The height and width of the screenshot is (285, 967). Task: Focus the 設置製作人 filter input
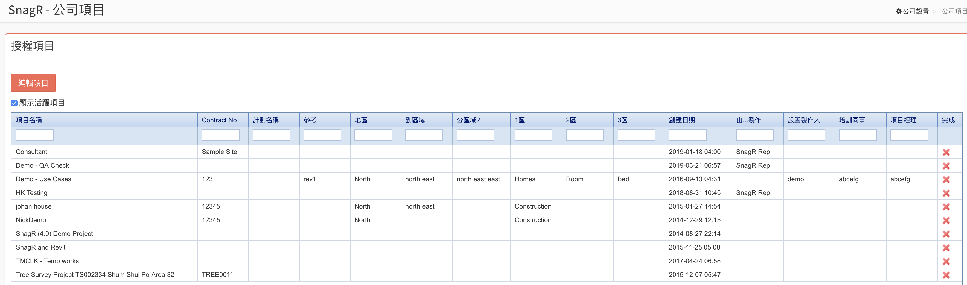806,135
